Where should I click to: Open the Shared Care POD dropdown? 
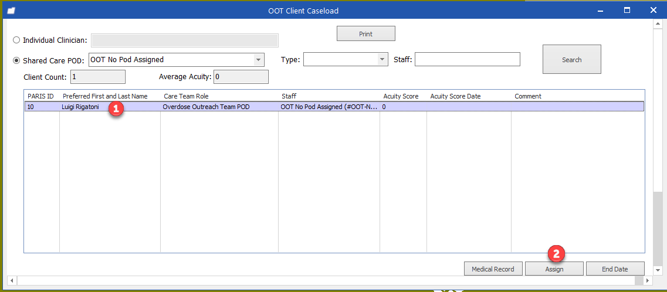[258, 60]
